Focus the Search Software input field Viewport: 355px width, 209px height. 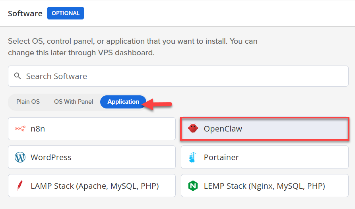pyautogui.click(x=178, y=76)
